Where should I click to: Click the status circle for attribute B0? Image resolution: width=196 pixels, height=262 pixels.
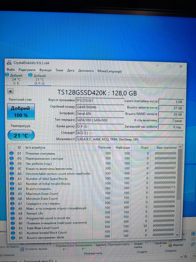pos(13,223)
